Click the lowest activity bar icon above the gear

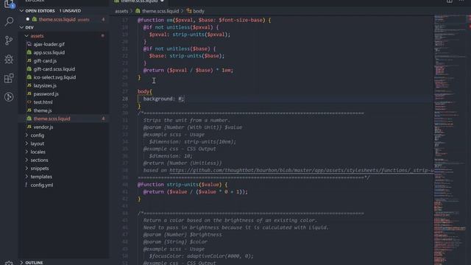tap(9, 96)
